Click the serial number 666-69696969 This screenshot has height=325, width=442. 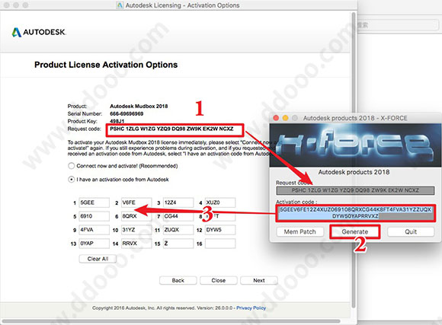click(x=127, y=113)
